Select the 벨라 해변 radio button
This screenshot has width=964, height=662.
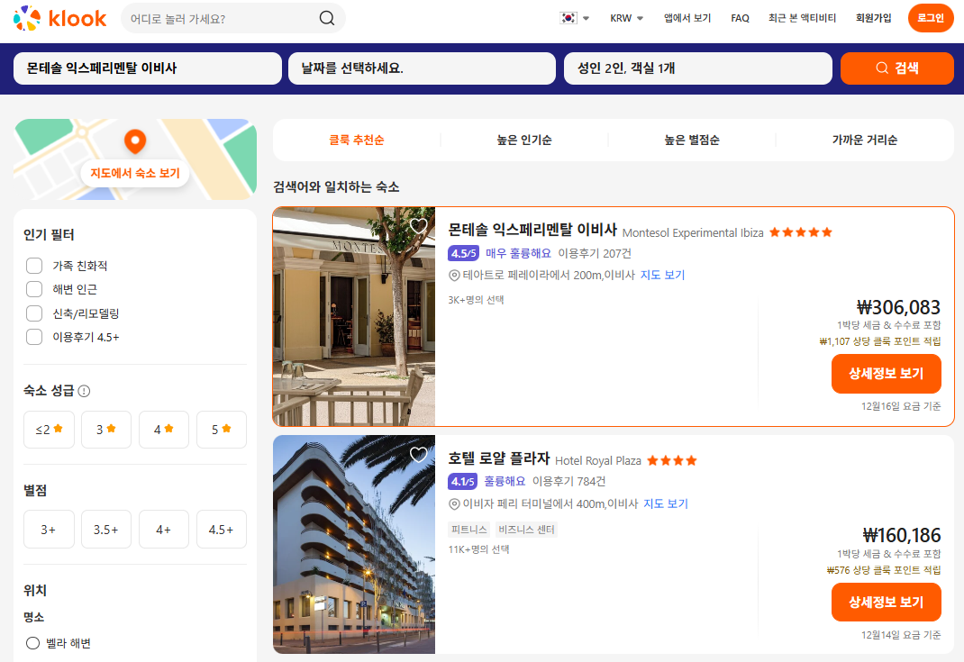tap(32, 643)
